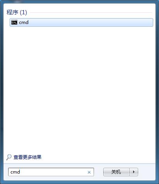This screenshot has width=159, height=184.
Task: Launch Command Prompt via its black icon
Action: tap(14, 22)
